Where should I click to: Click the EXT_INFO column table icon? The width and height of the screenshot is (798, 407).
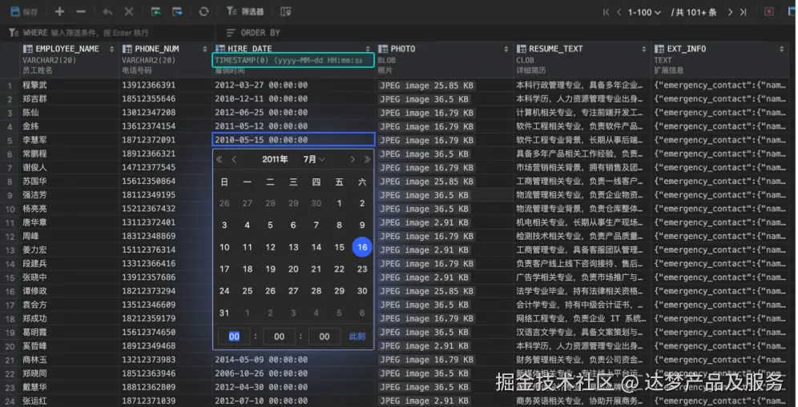659,49
